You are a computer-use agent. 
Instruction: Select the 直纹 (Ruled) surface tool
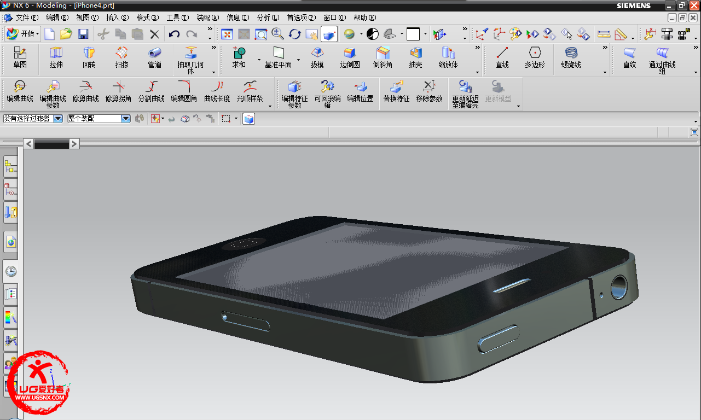(x=630, y=57)
